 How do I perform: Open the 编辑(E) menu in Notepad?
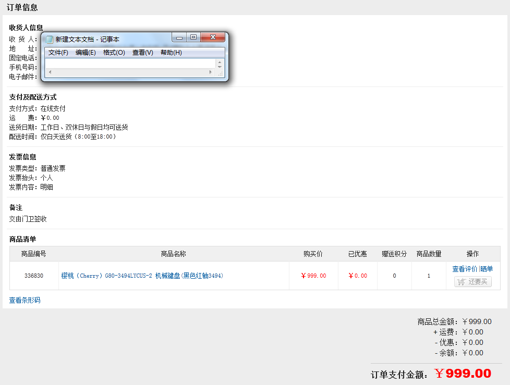(86, 53)
